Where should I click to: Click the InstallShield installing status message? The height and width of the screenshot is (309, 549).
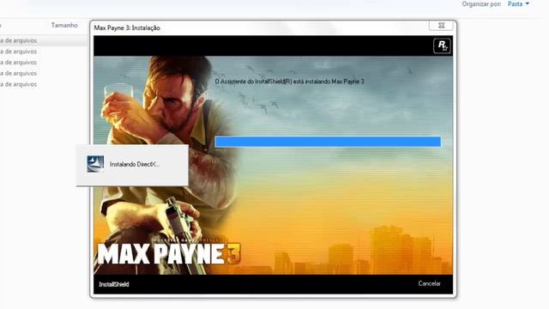(290, 82)
